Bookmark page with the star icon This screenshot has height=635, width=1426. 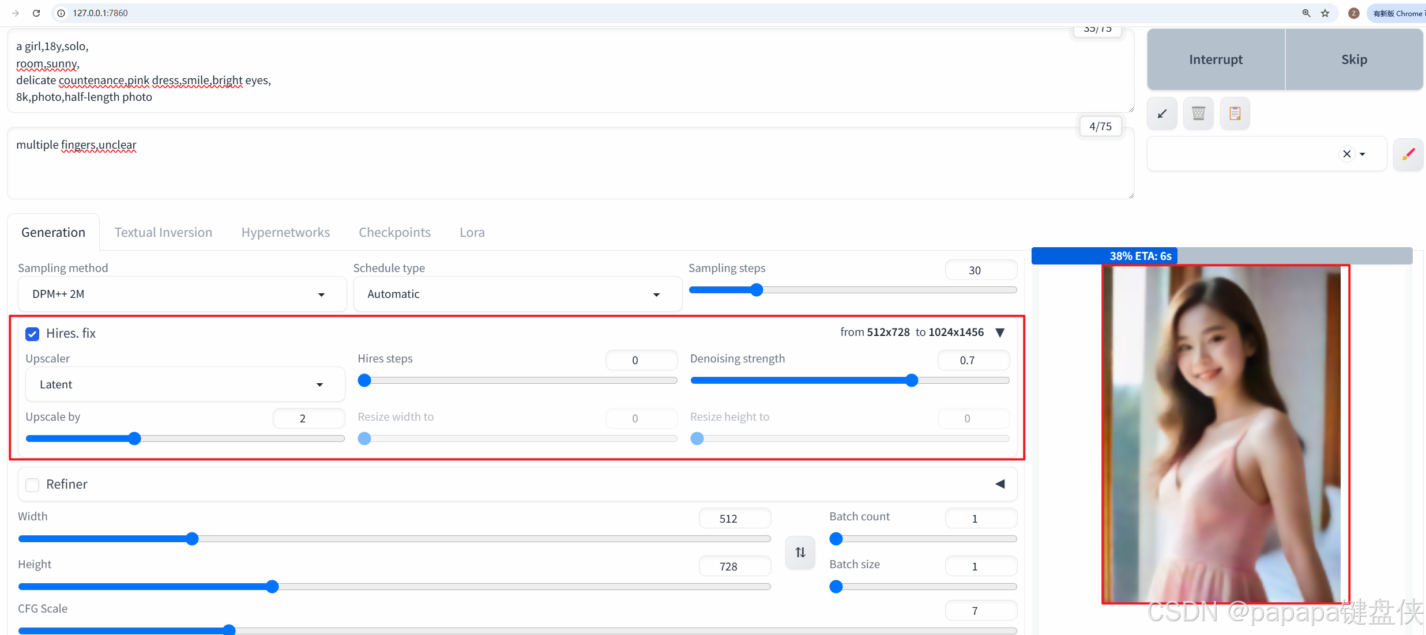(1325, 13)
